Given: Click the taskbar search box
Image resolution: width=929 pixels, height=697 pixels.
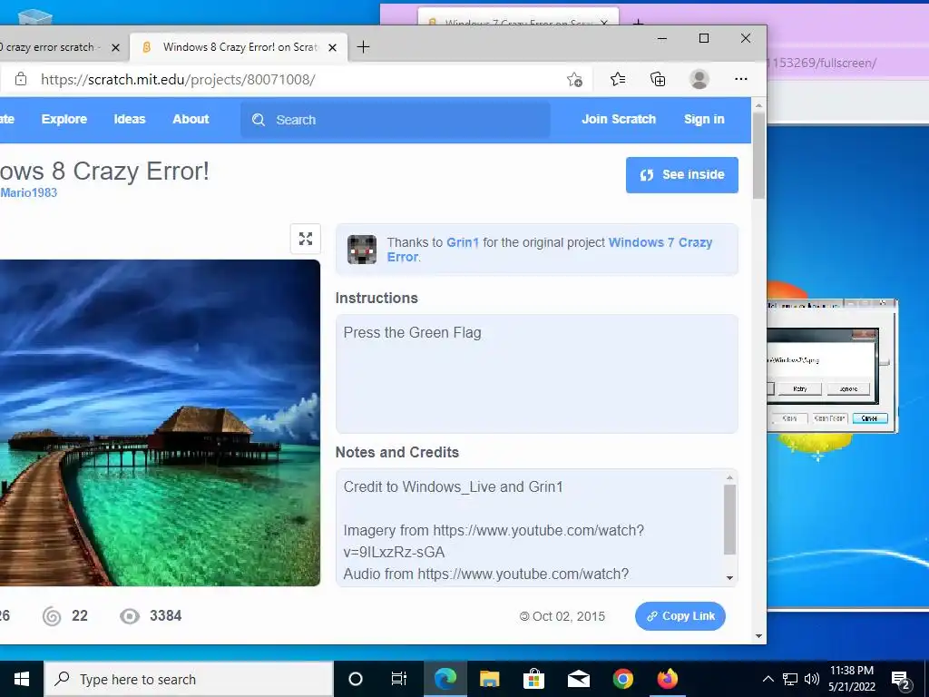Looking at the screenshot, I should 189,679.
